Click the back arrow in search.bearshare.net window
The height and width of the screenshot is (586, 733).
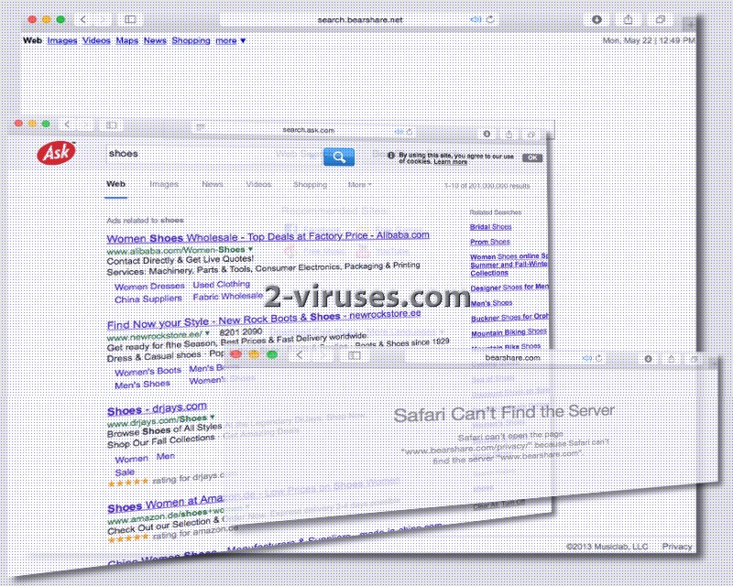tap(83, 19)
